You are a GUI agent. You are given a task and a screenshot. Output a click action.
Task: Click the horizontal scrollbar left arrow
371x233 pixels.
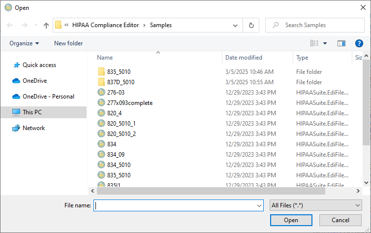[x=93, y=191]
